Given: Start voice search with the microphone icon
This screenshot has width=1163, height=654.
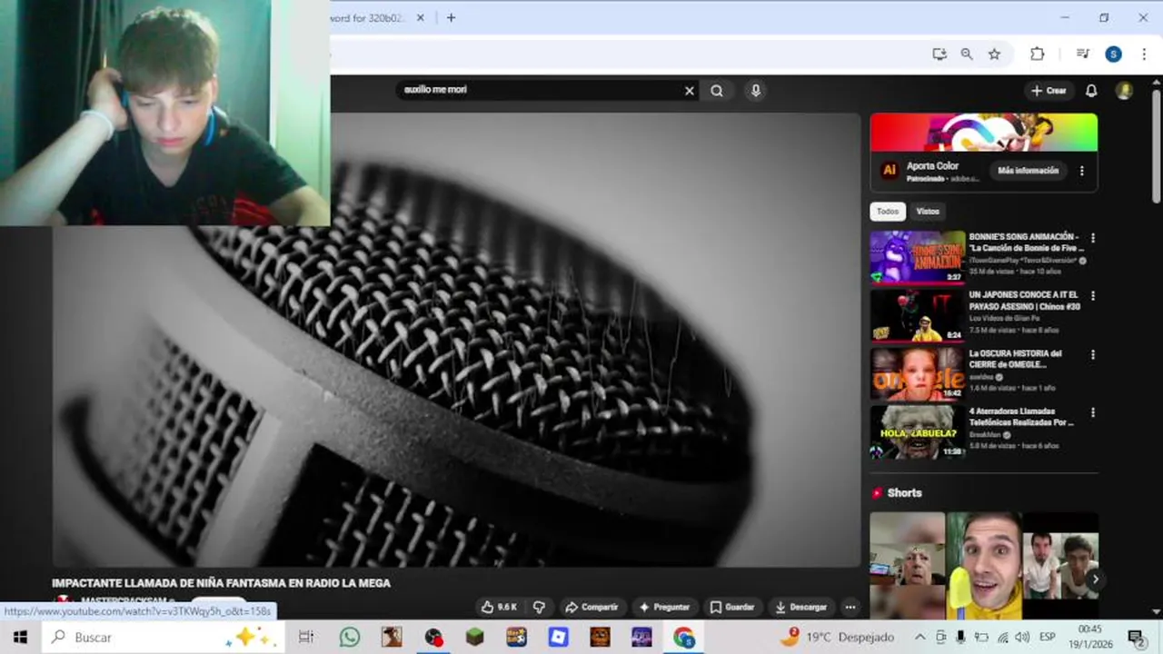Looking at the screenshot, I should click(x=755, y=90).
